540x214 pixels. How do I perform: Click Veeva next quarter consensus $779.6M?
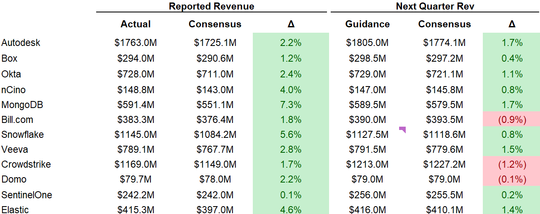tap(445, 149)
